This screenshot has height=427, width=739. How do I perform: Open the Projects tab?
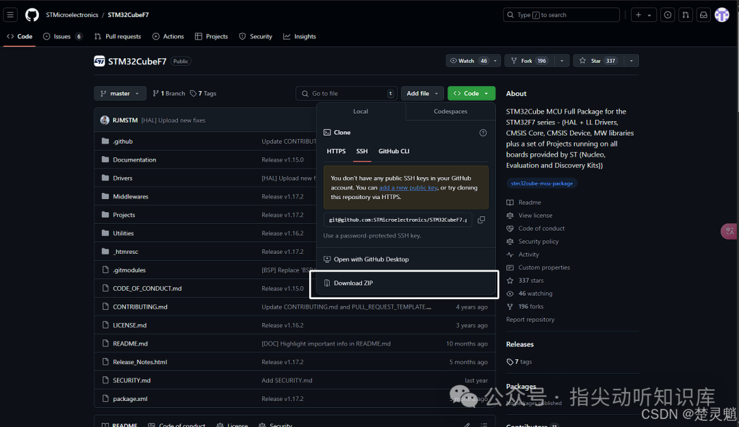211,36
